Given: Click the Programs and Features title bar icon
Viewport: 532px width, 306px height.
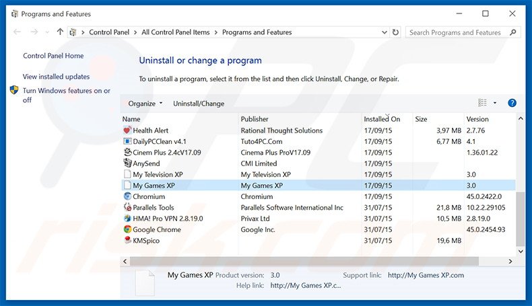Looking at the screenshot, I should pos(14,14).
